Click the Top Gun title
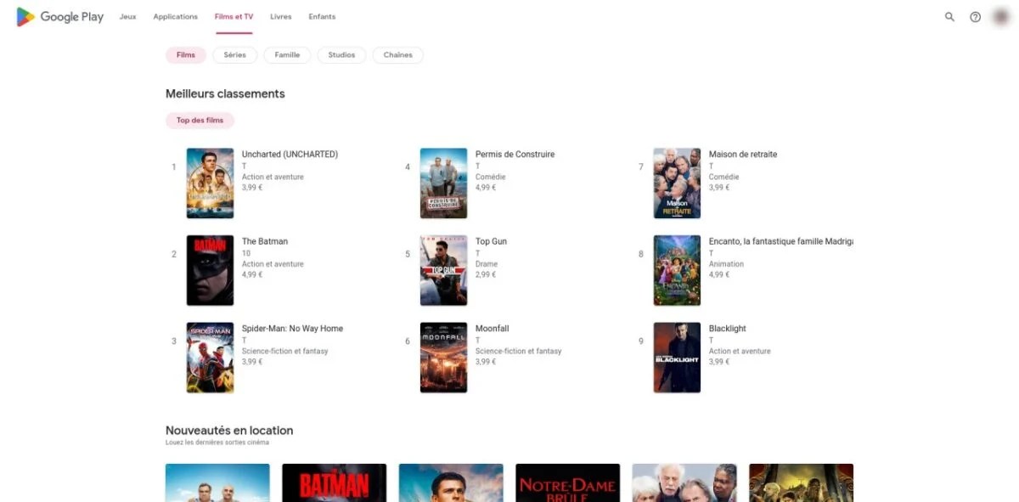The width and height of the screenshot is (1019, 502). (x=491, y=241)
